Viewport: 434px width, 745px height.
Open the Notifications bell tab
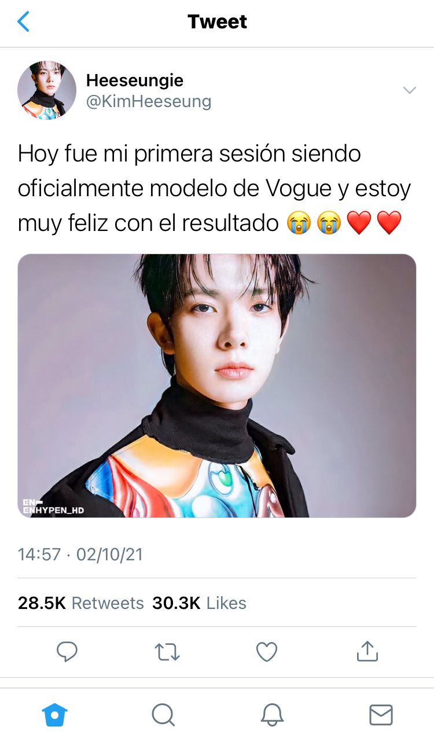(x=272, y=715)
